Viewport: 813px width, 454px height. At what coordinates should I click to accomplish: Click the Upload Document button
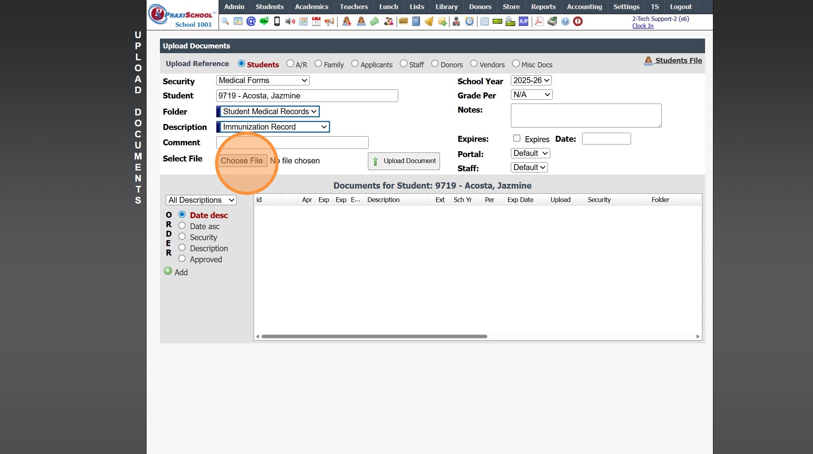coord(404,161)
